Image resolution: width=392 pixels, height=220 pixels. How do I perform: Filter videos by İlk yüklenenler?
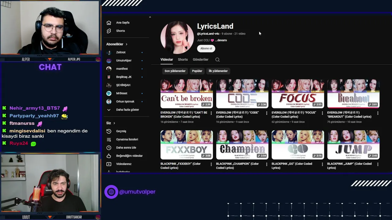click(x=218, y=71)
